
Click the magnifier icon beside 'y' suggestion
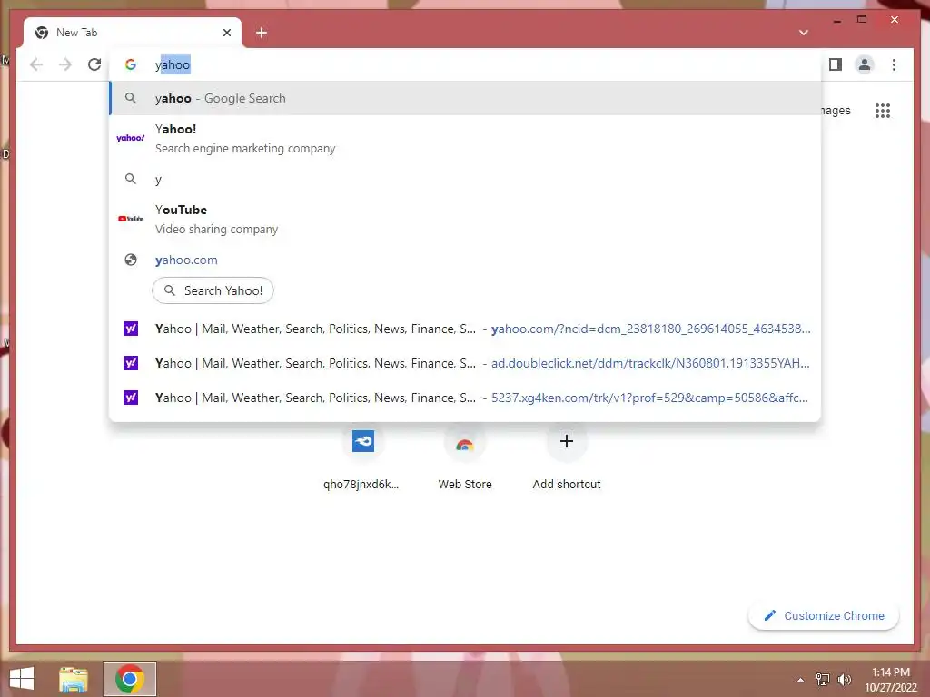click(x=131, y=179)
